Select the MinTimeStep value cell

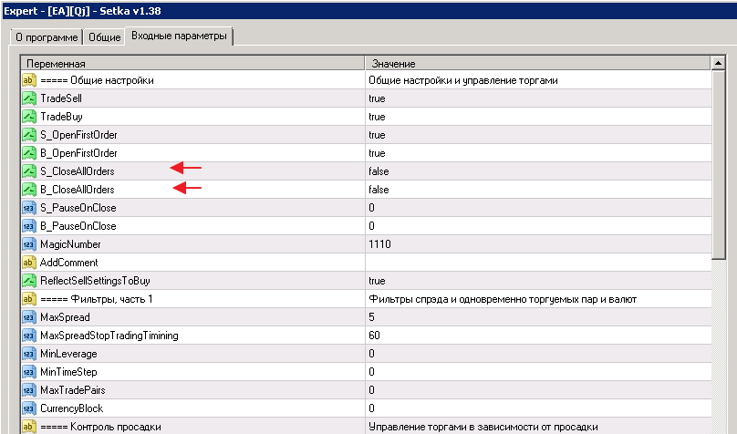tap(538, 372)
